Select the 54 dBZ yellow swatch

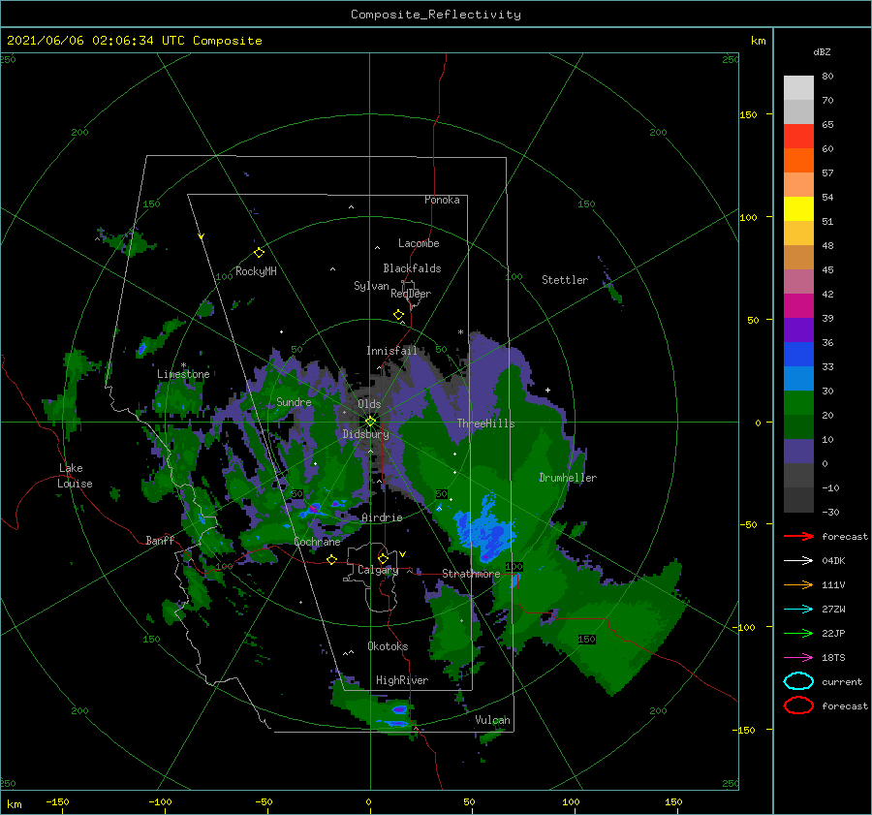798,208
